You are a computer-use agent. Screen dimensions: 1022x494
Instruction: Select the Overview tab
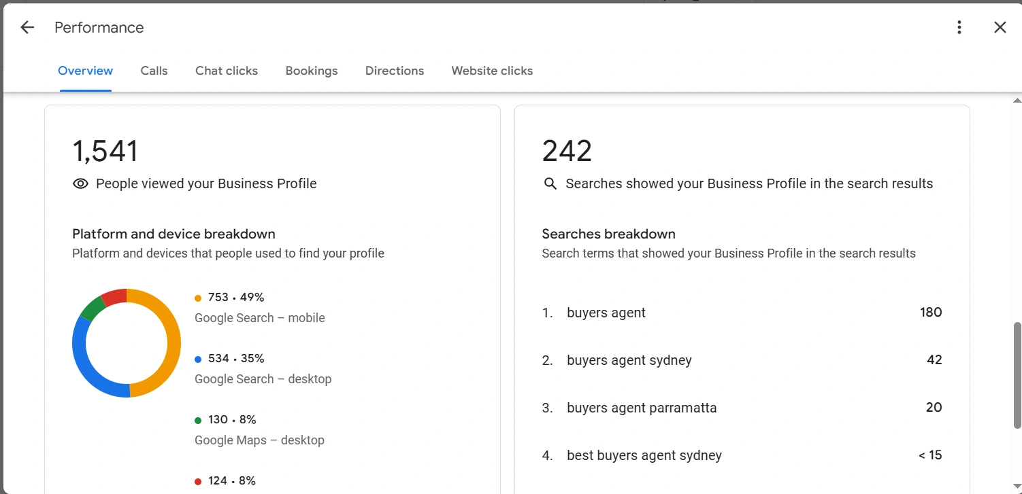(x=85, y=71)
